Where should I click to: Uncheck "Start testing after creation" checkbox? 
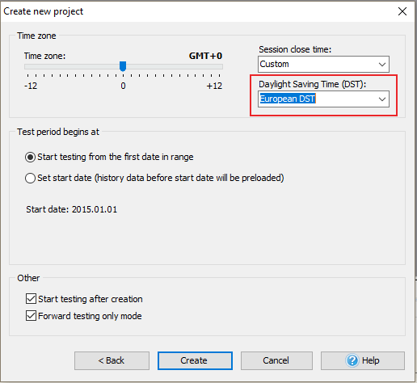point(31,299)
